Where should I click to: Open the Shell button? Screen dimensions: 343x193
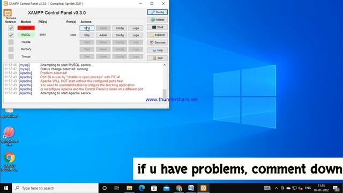(x=157, y=27)
